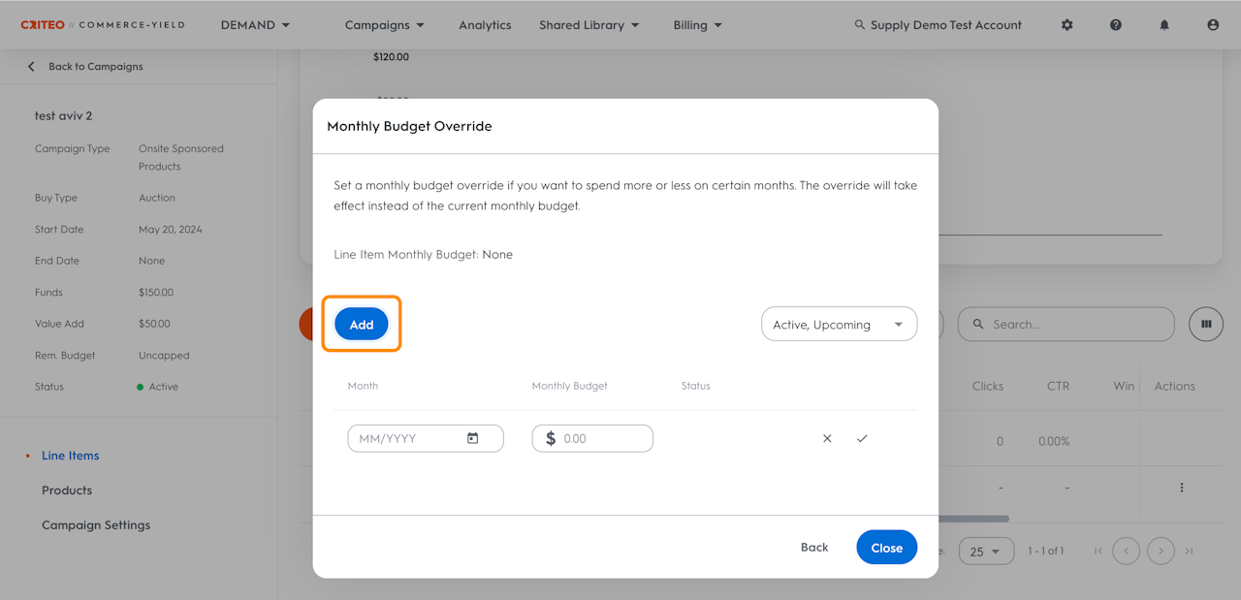Cancel the new override row with X
Screen dimensions: 1241x600
click(x=827, y=438)
